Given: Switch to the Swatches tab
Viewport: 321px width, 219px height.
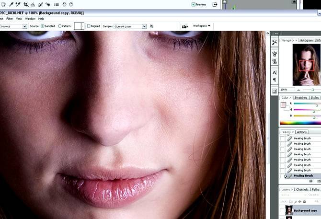Looking at the screenshot, I should 300,98.
